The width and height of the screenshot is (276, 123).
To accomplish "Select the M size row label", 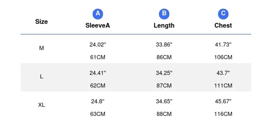I will [x=41, y=48].
